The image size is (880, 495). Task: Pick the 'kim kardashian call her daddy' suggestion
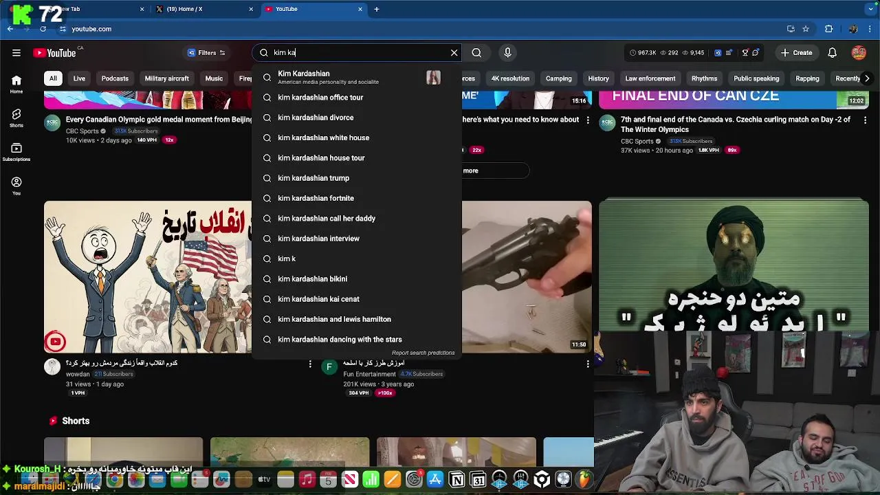tap(356, 219)
